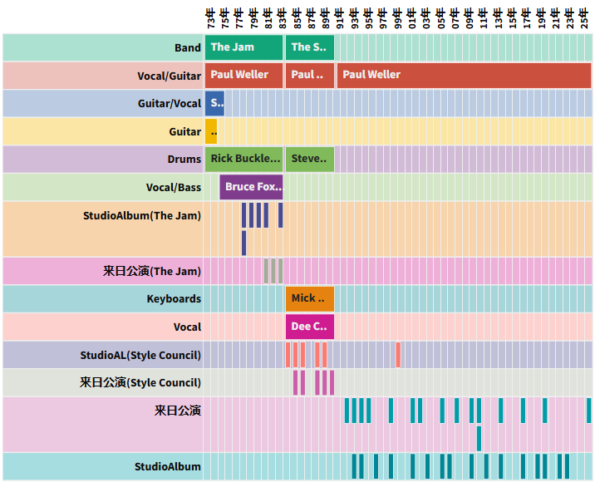This screenshot has height=482, width=595.
Task: Click The Jam bar in Band row
Action: [243, 47]
